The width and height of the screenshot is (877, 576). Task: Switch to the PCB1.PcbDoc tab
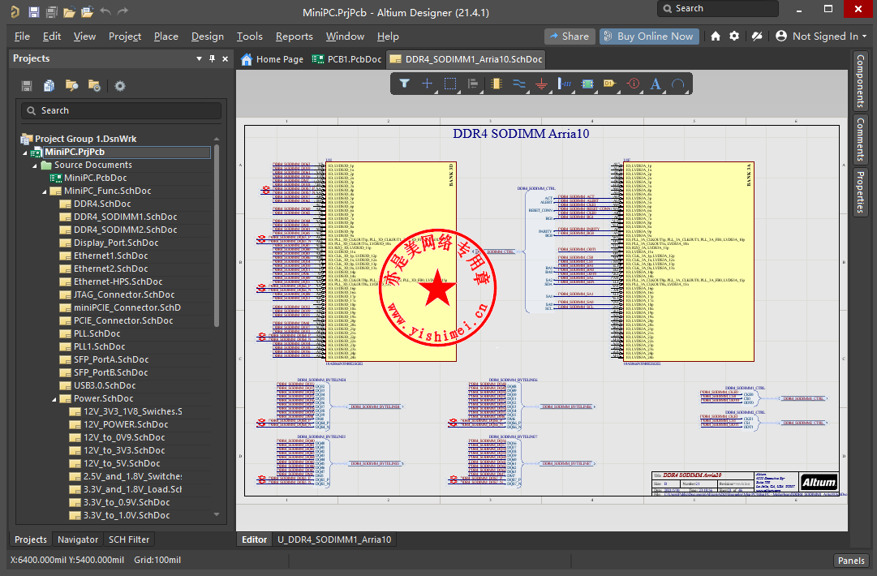point(346,59)
